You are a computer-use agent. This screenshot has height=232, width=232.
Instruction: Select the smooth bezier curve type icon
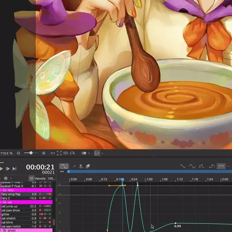point(192,166)
